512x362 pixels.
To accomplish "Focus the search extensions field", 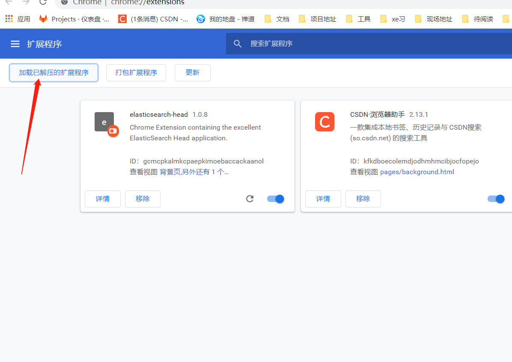I will (369, 44).
